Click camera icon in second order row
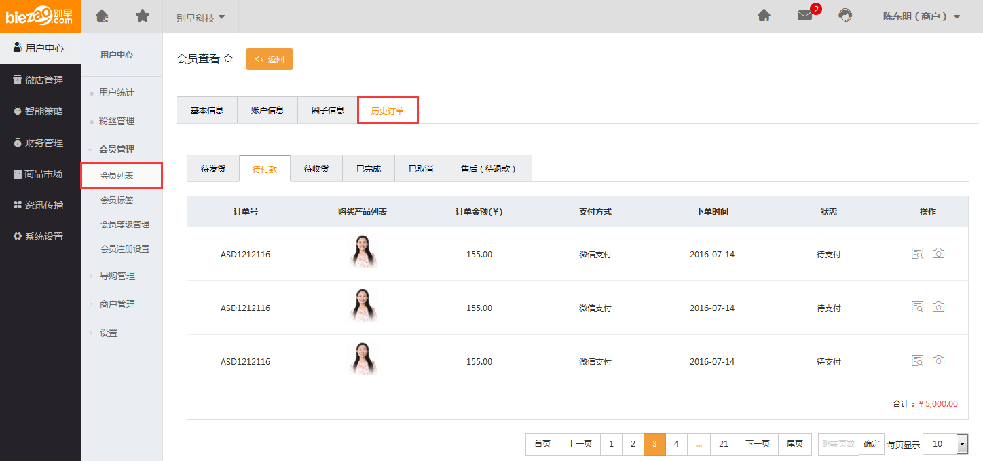The height and width of the screenshot is (461, 983). click(938, 308)
